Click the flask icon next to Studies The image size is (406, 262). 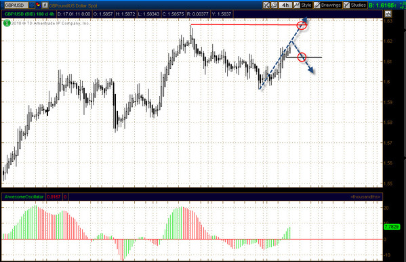347,5
